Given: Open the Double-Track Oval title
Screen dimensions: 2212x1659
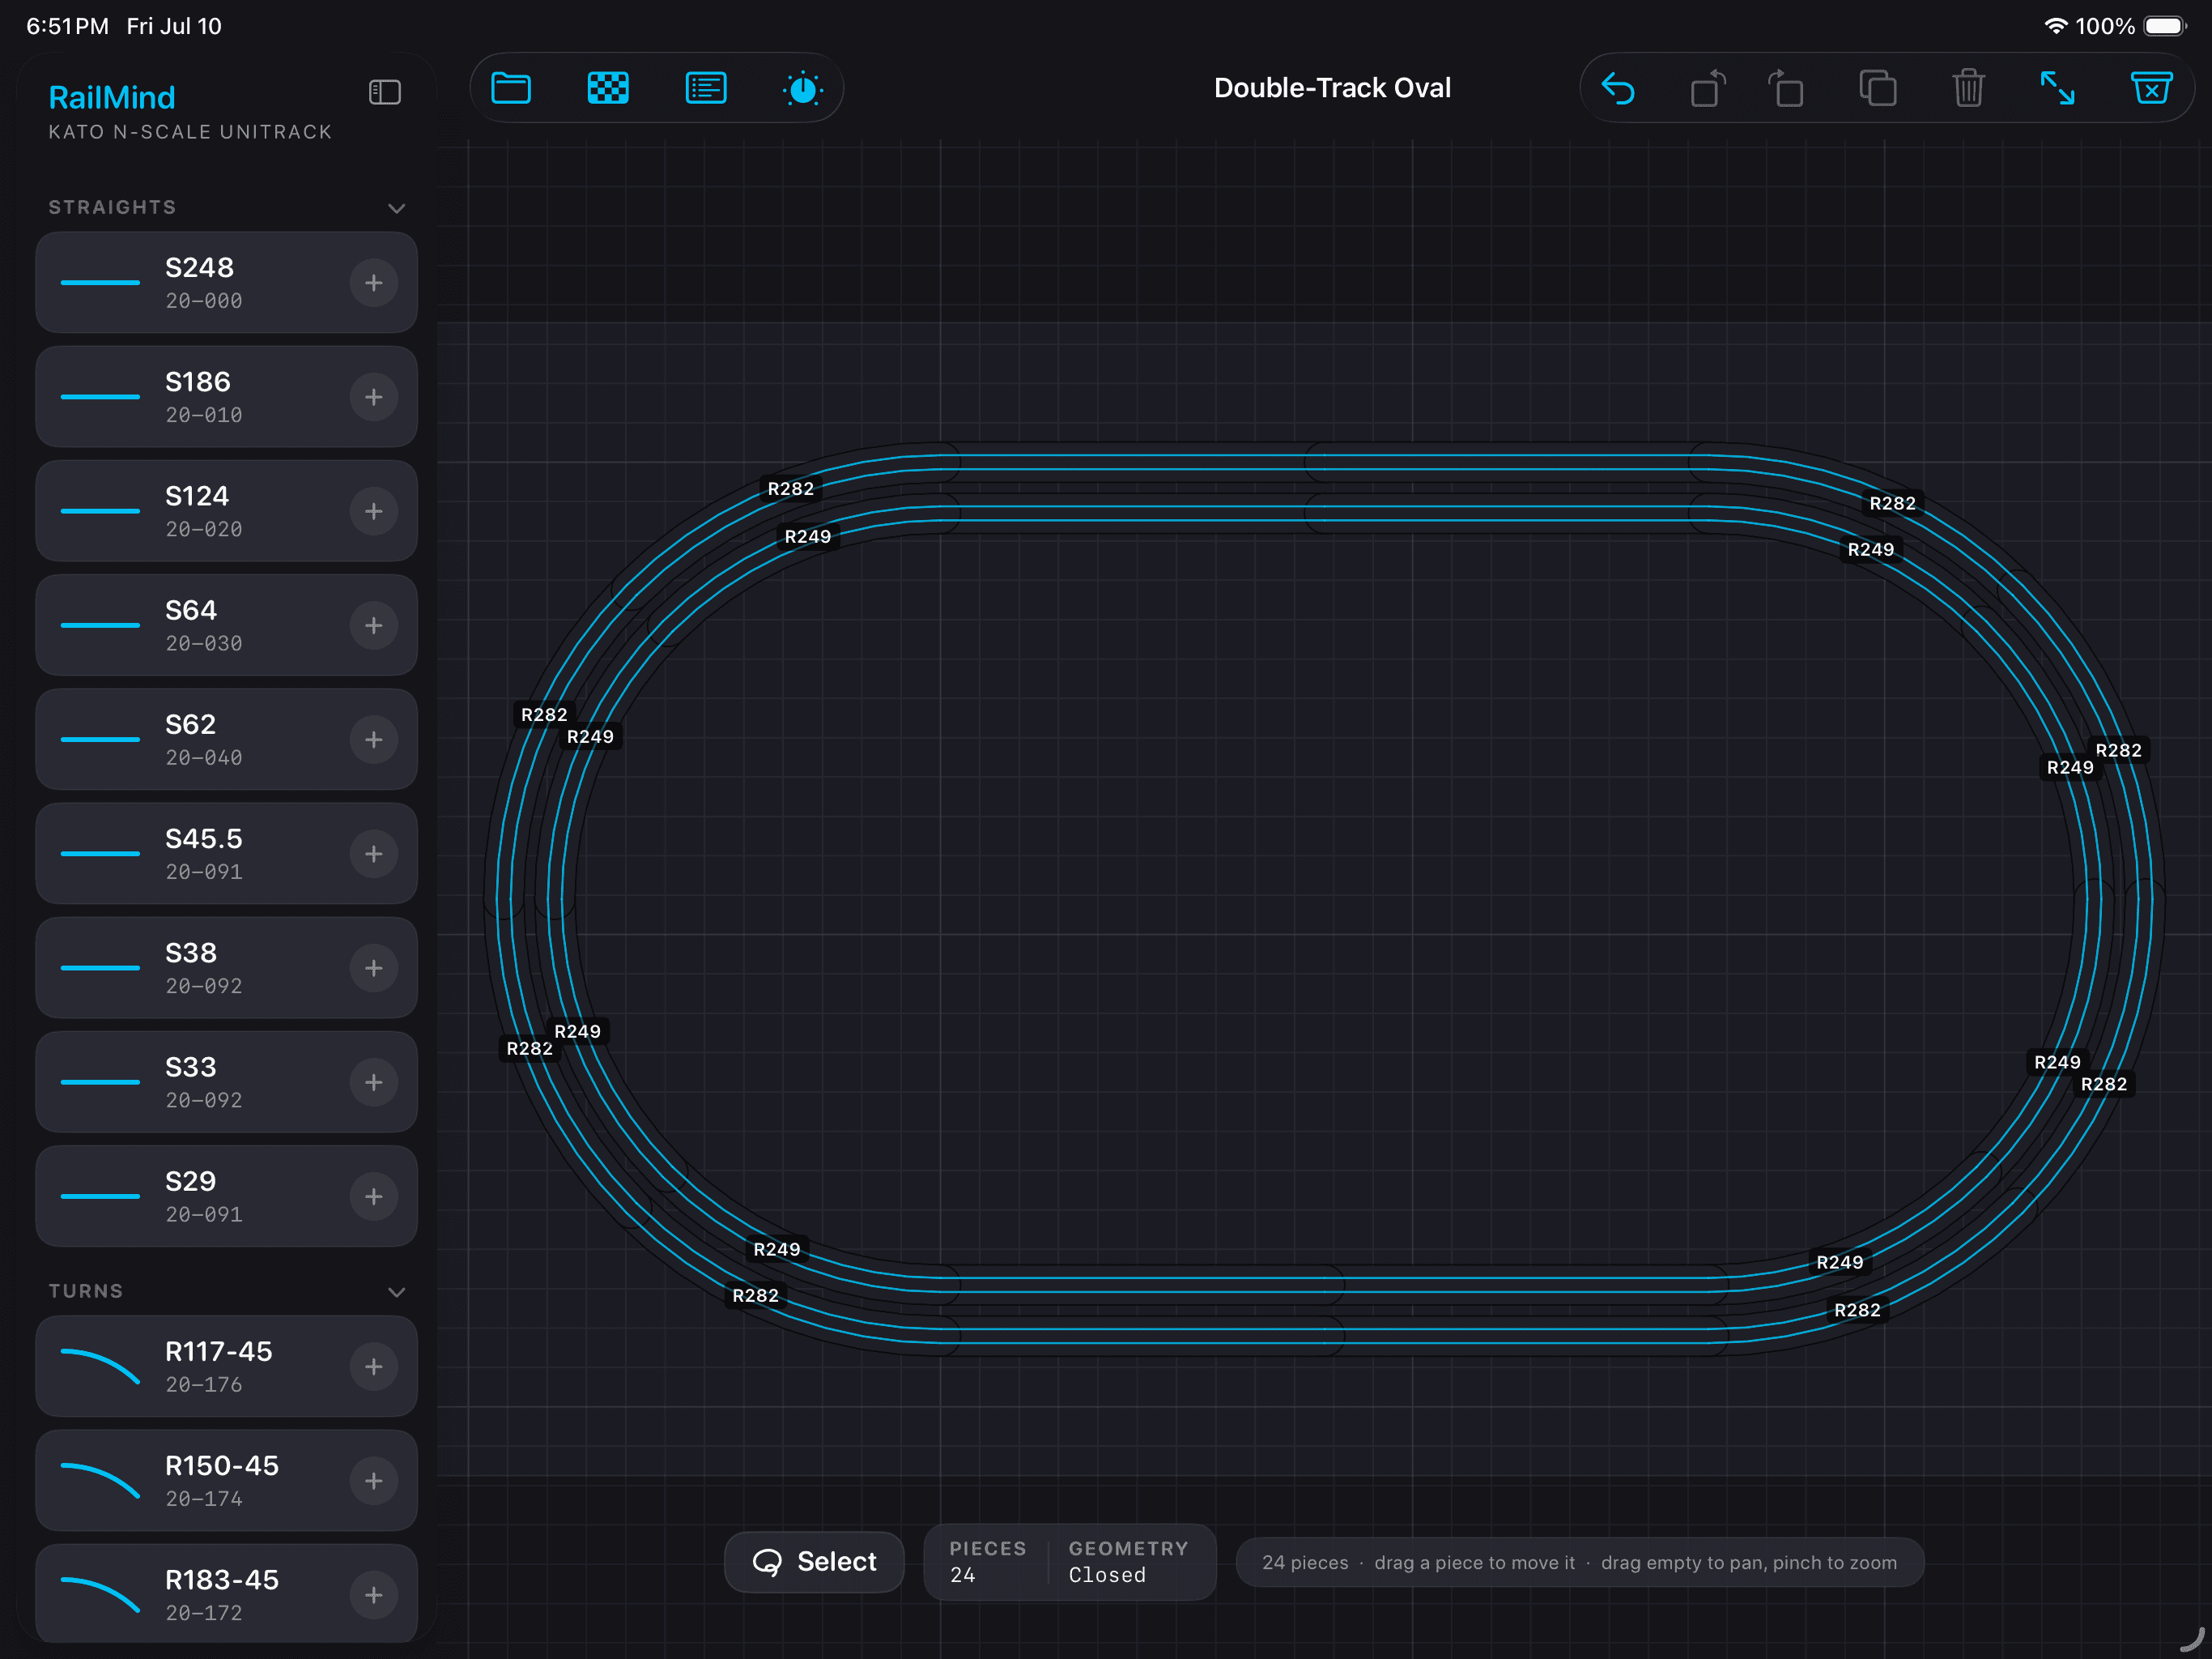Looking at the screenshot, I should [x=1332, y=88].
